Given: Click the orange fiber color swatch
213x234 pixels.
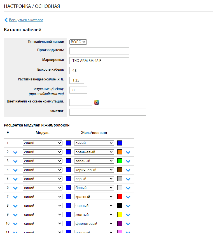Looking at the screenshot, I should pyautogui.click(x=120, y=152).
